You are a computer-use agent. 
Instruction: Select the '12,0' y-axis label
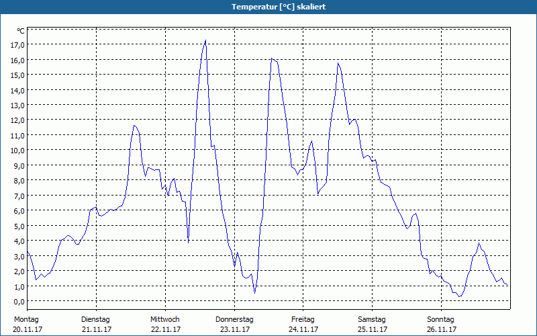17,120
